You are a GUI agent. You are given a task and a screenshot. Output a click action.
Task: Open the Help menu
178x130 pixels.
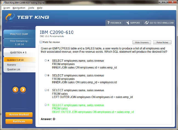click(40, 8)
